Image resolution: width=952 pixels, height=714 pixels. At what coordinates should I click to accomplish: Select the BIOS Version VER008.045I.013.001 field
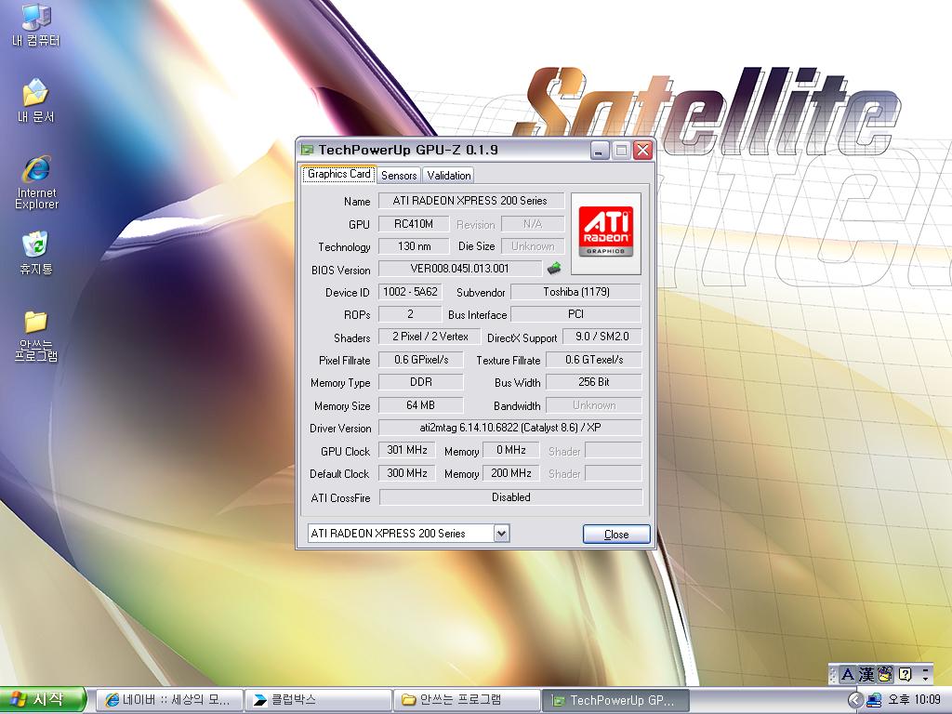click(459, 269)
